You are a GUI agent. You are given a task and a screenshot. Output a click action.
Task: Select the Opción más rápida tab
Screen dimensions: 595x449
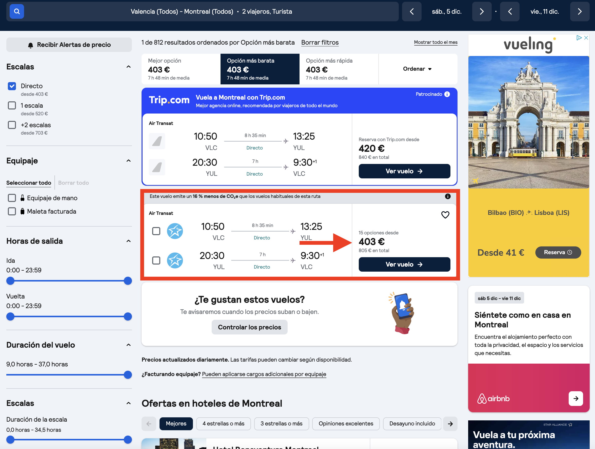click(339, 69)
